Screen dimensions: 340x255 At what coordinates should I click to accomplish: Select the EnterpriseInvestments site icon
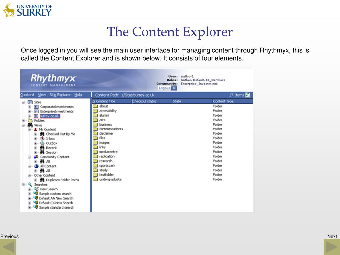coord(36,111)
